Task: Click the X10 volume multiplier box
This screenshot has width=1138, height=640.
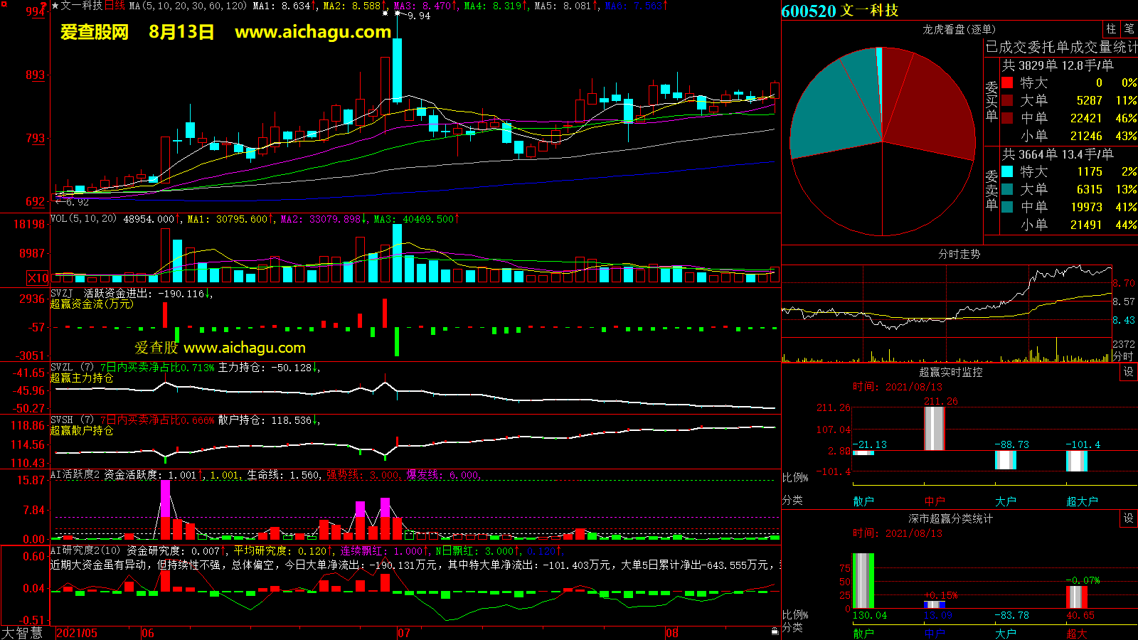Action: 38,278
